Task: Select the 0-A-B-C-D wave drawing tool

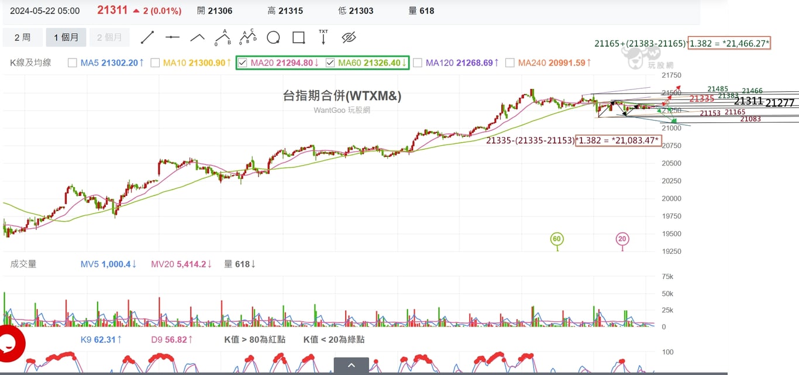Action: (248, 37)
